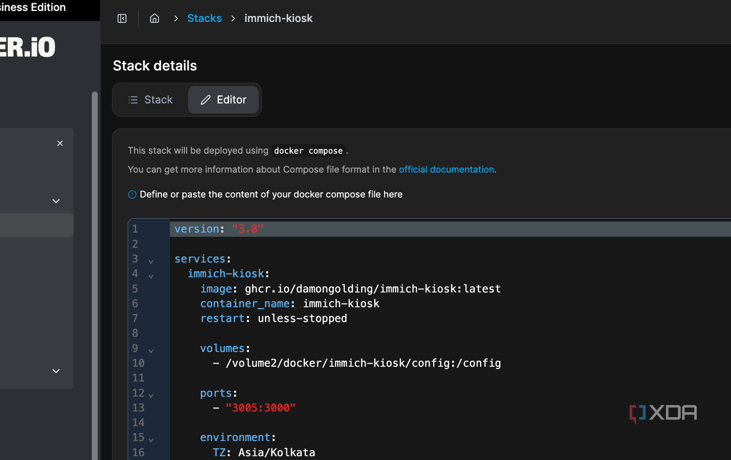The image size is (731, 460).
Task: Switch to the Stack tab
Action: [x=151, y=100]
